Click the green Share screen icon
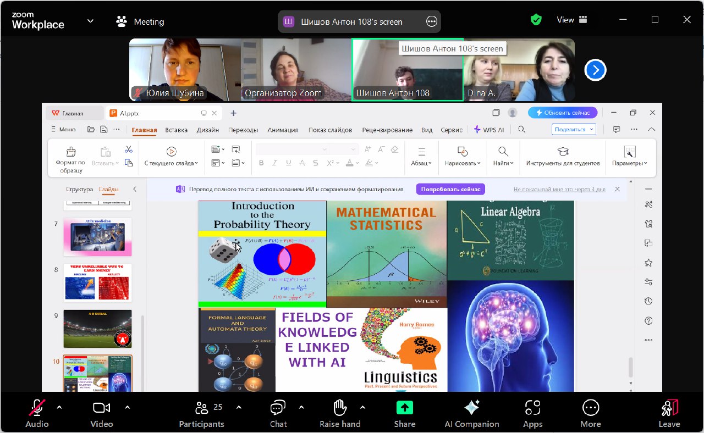 tap(404, 408)
